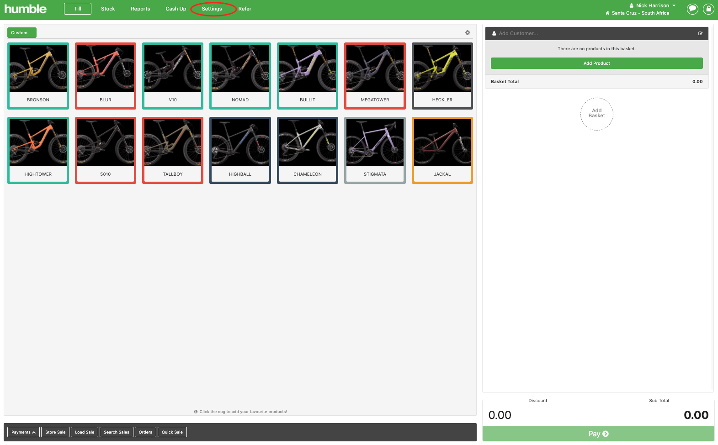
Task: Click the edit customer pencil icon
Action: pyautogui.click(x=700, y=33)
